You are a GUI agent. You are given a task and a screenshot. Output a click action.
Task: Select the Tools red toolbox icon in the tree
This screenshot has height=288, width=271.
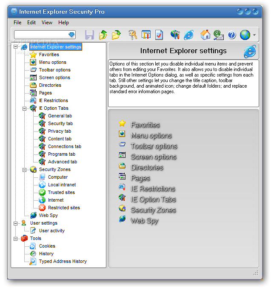(x=24, y=239)
